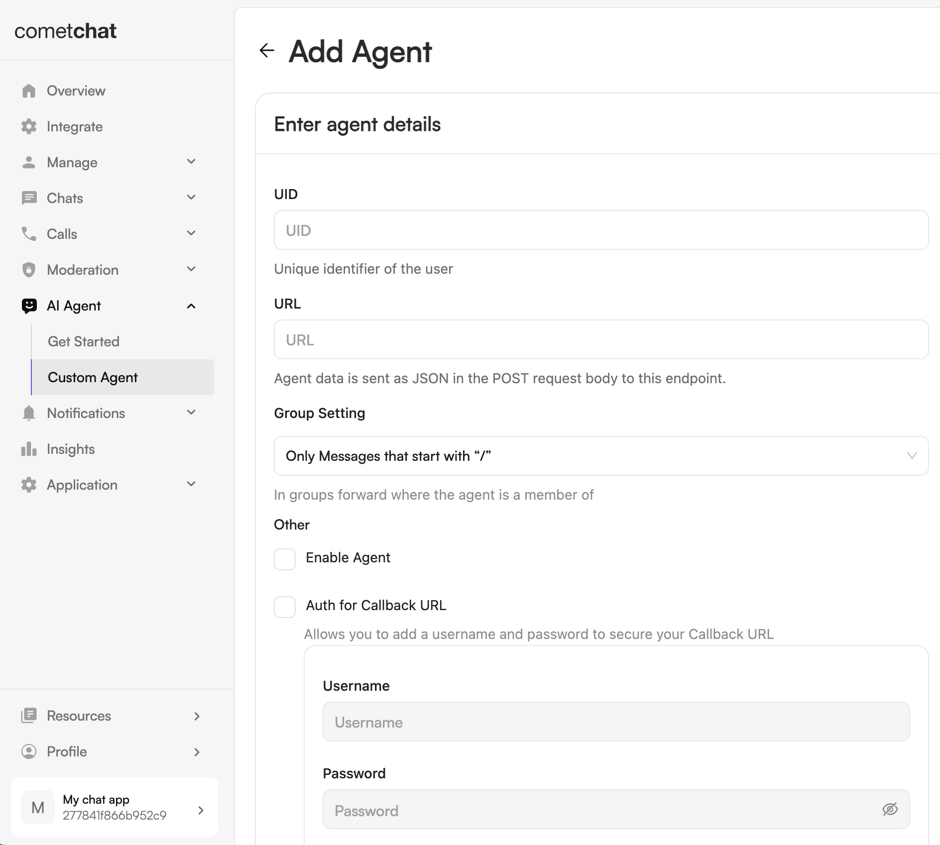Expand the Chats menu chevron

[x=191, y=198]
